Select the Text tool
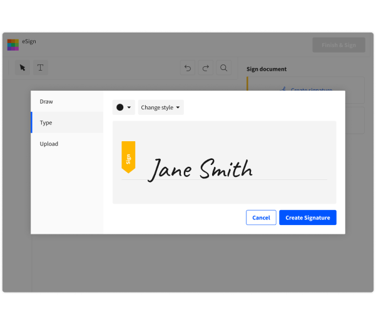 [39, 67]
